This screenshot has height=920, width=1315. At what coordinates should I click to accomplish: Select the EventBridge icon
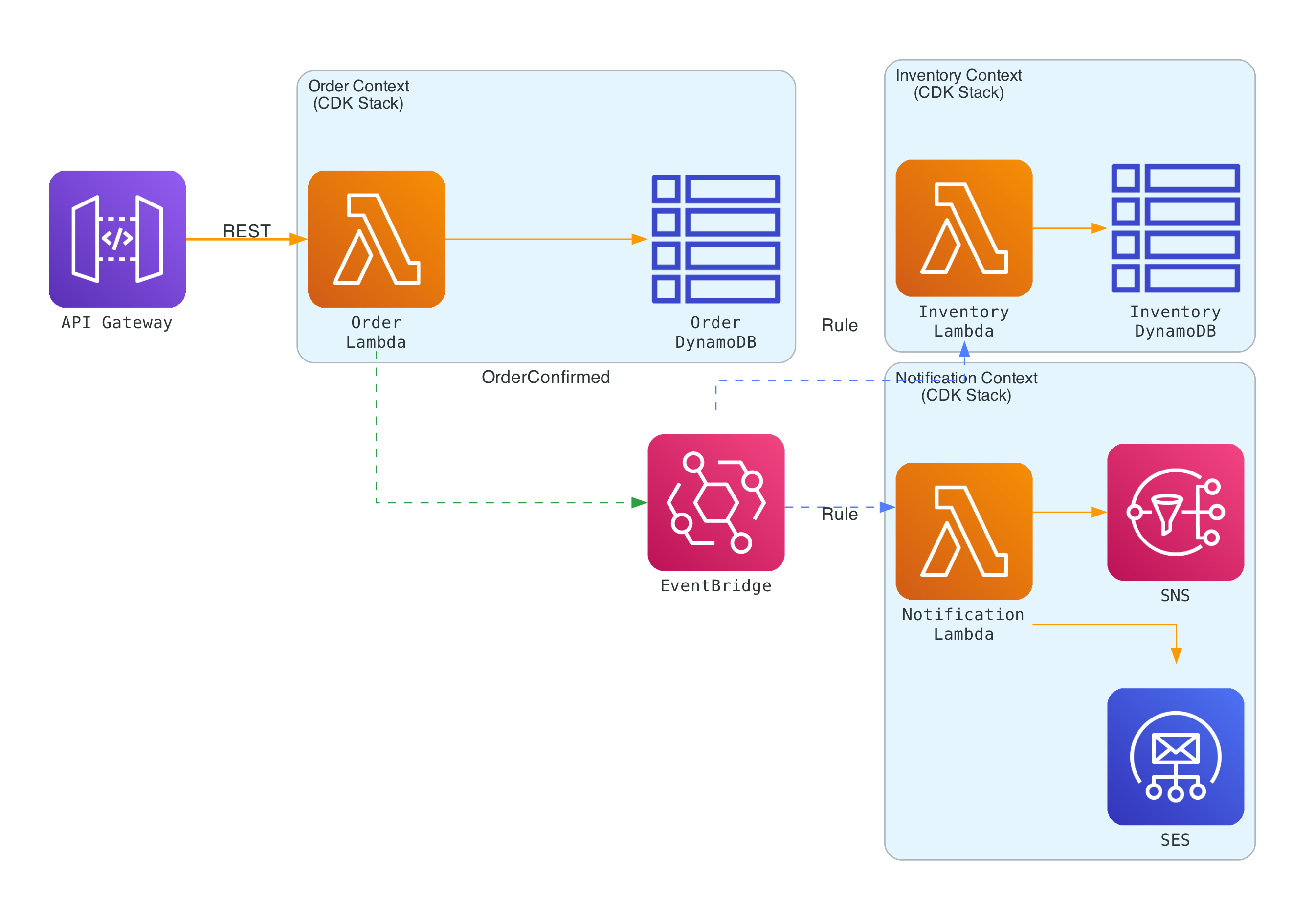[x=715, y=502]
